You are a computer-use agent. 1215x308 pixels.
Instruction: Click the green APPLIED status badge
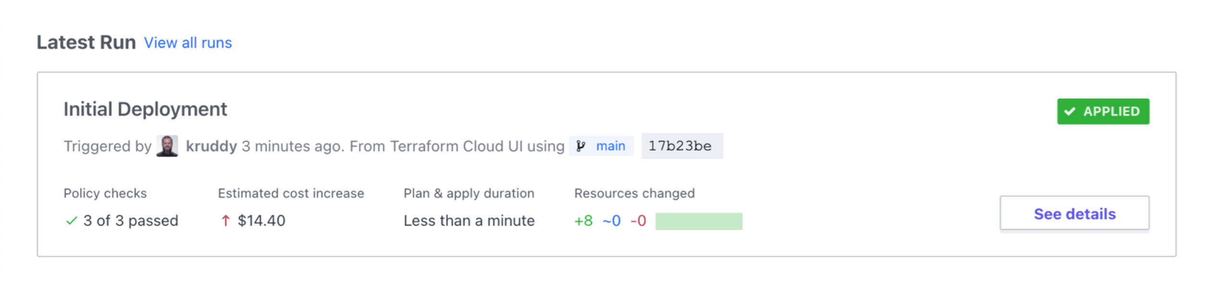(x=1103, y=111)
